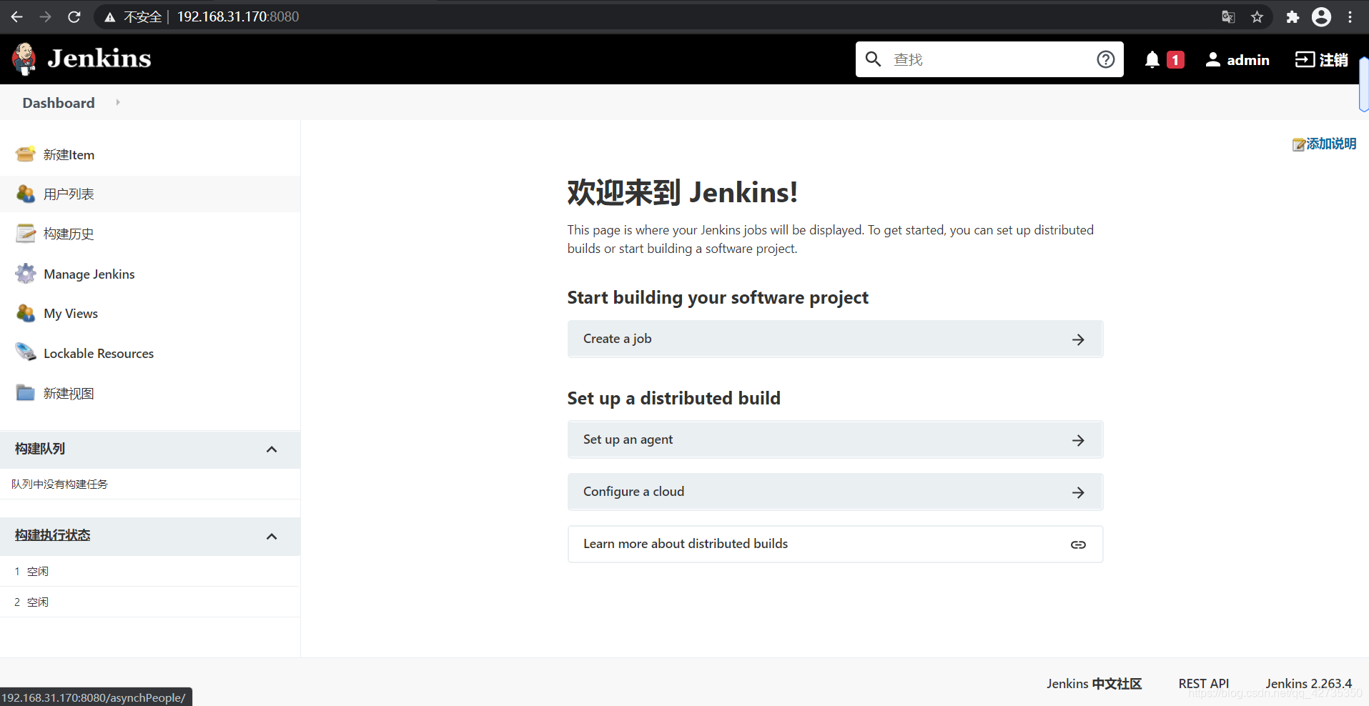The height and width of the screenshot is (706, 1369).
Task: Click the Jenkins butler logo icon
Action: [24, 59]
